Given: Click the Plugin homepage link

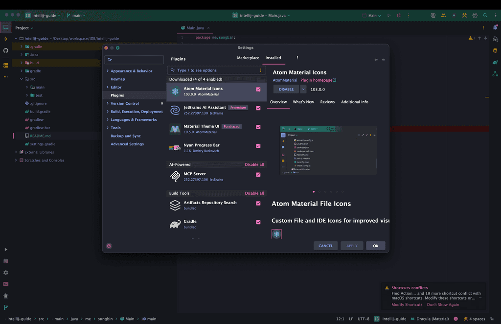Looking at the screenshot, I should pos(318,80).
